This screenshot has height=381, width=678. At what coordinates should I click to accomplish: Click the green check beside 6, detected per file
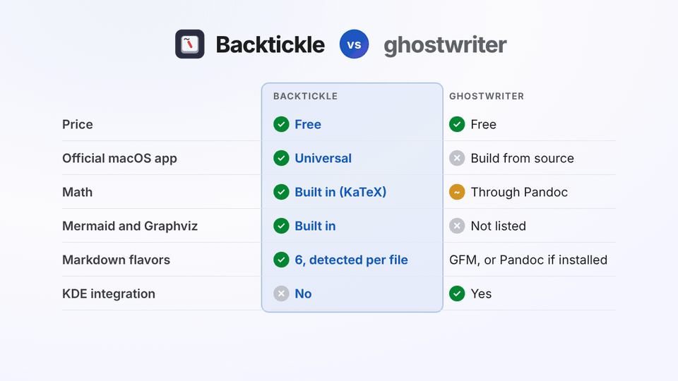(x=281, y=260)
